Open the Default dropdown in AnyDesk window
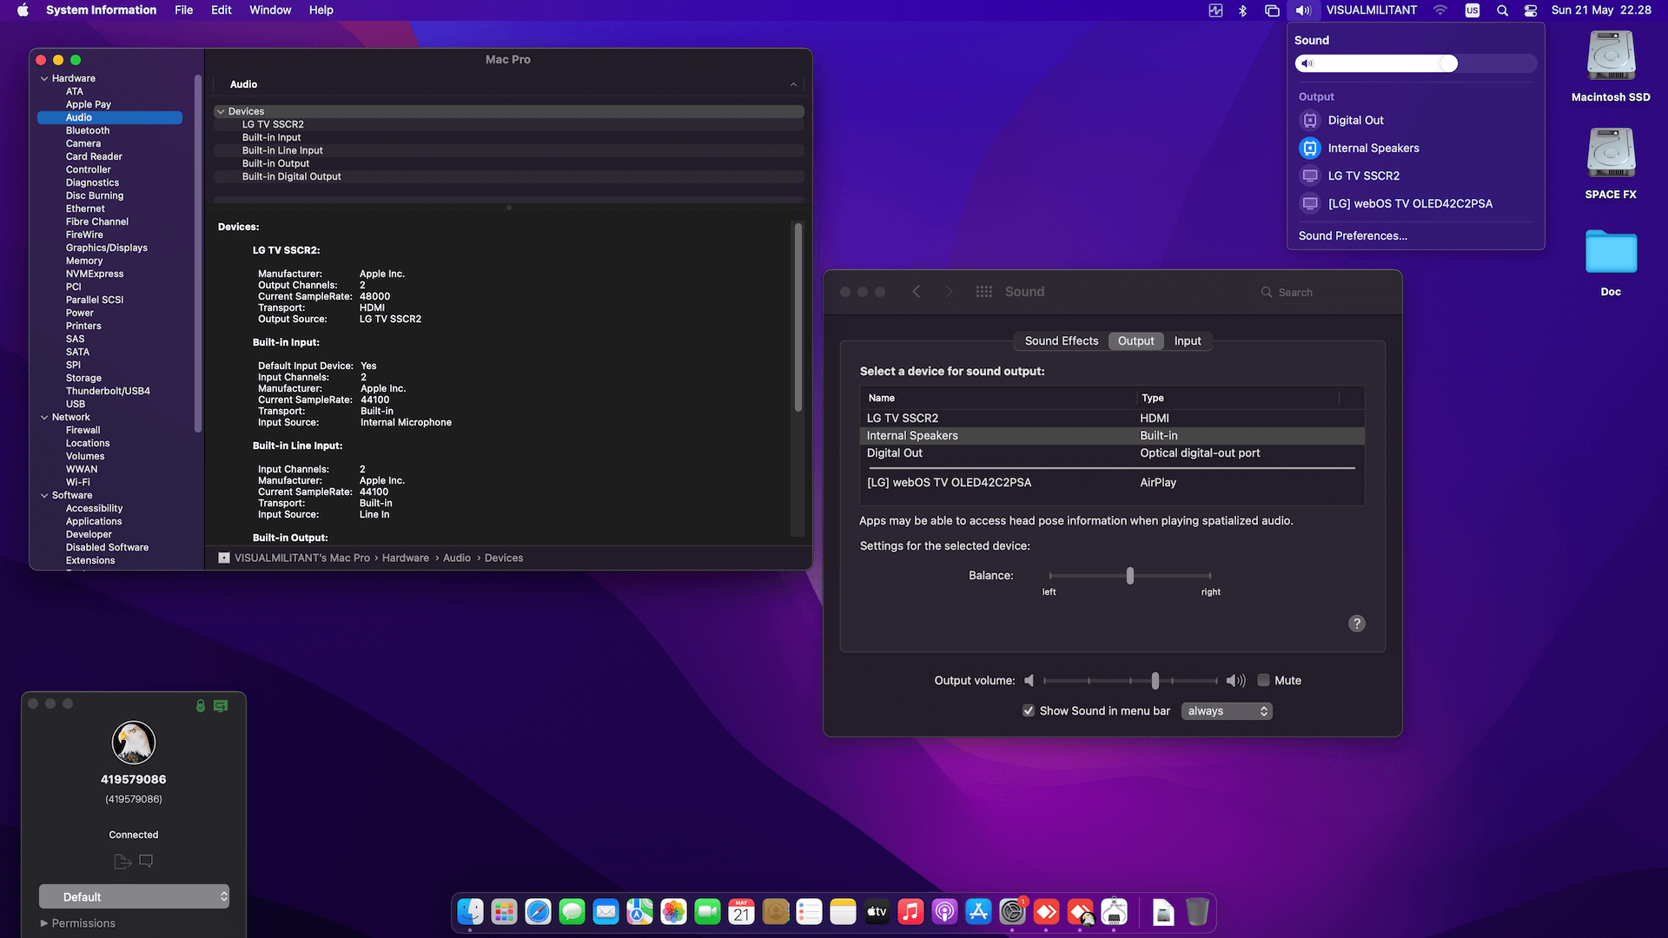The width and height of the screenshot is (1668, 938). click(x=134, y=896)
